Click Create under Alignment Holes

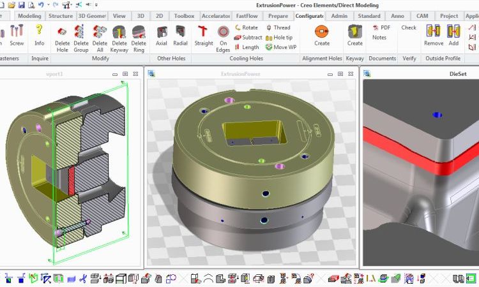coord(322,36)
